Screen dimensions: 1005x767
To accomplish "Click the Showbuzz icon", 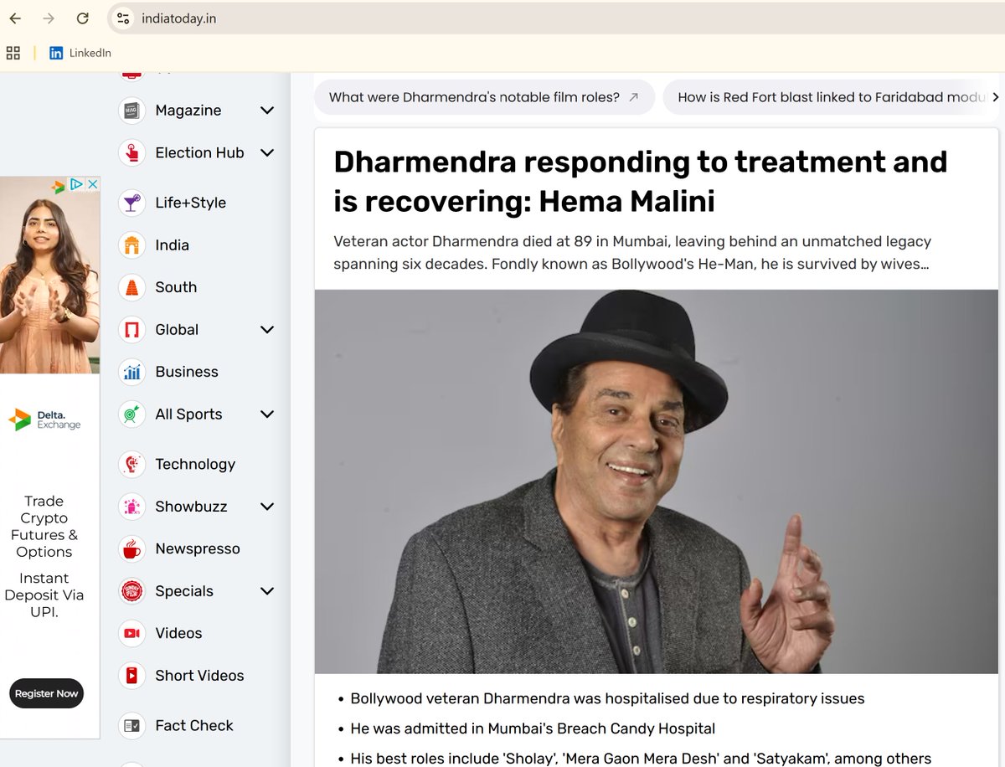I will pyautogui.click(x=132, y=507).
